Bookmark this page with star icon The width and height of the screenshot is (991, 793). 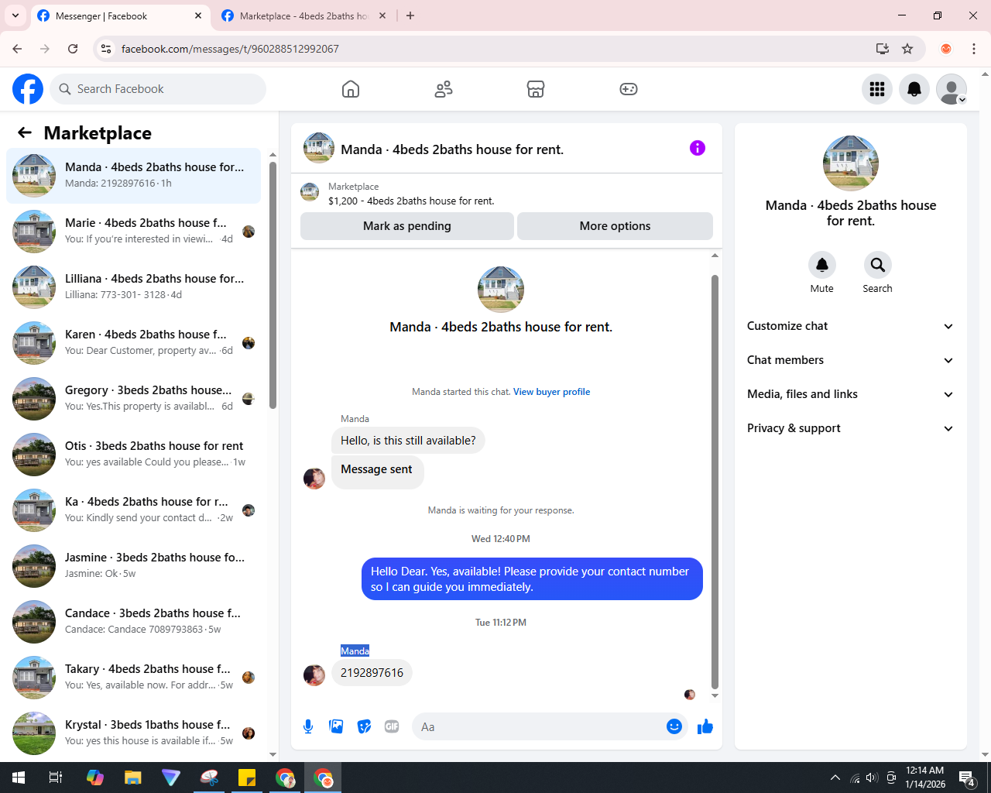click(x=907, y=49)
